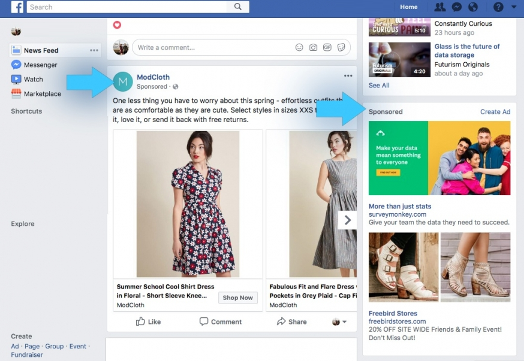Create a Group from the sidebar

[x=55, y=346]
